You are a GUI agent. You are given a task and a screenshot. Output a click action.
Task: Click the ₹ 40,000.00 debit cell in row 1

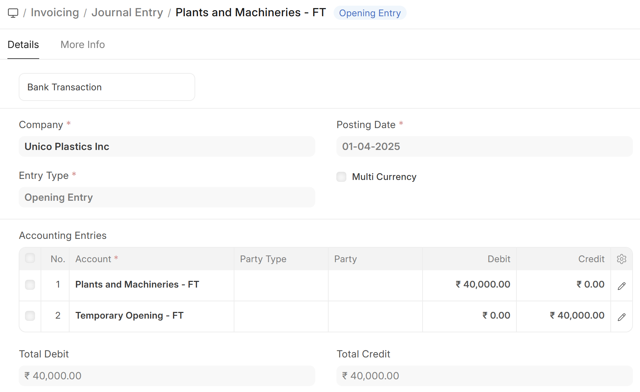(x=469, y=285)
